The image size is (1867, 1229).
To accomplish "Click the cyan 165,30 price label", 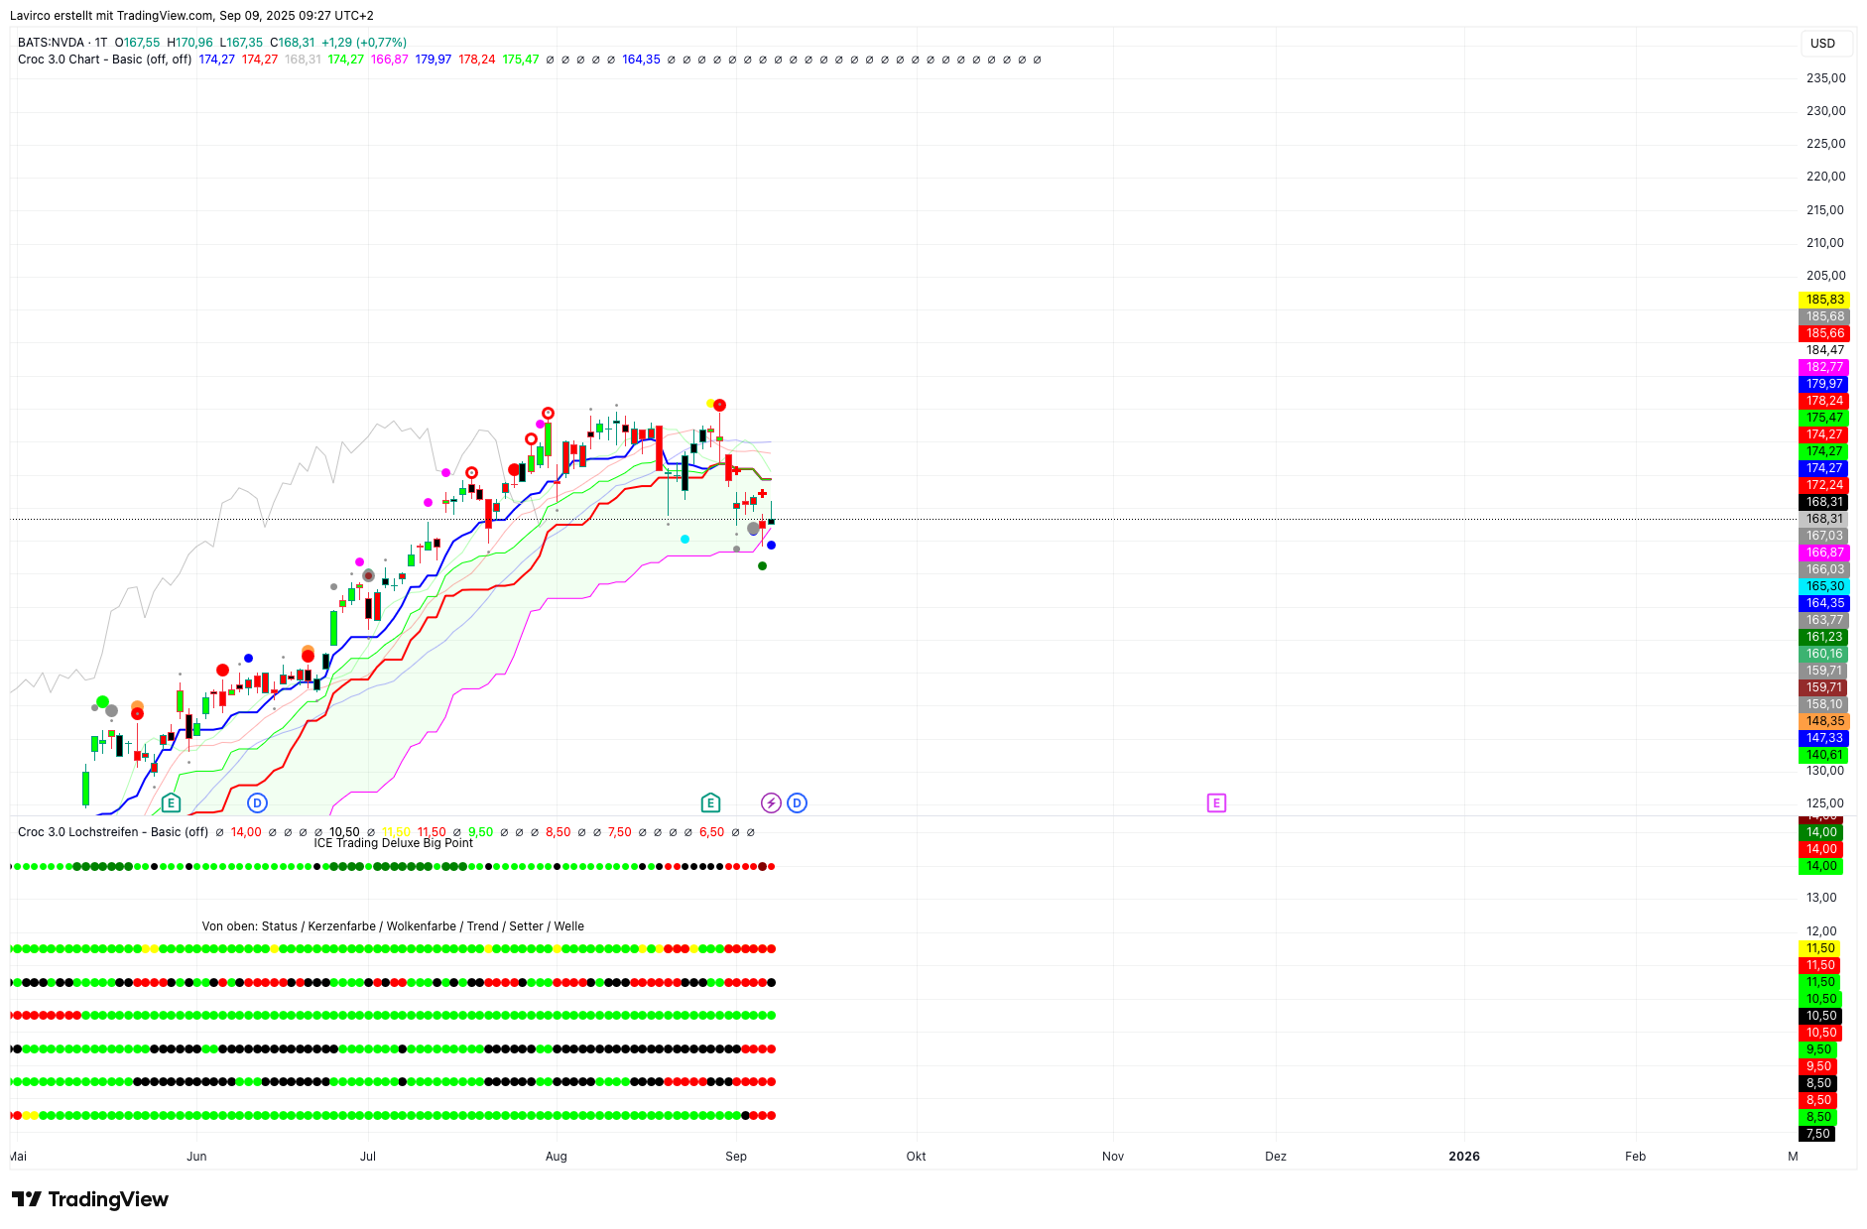I will click(1824, 586).
